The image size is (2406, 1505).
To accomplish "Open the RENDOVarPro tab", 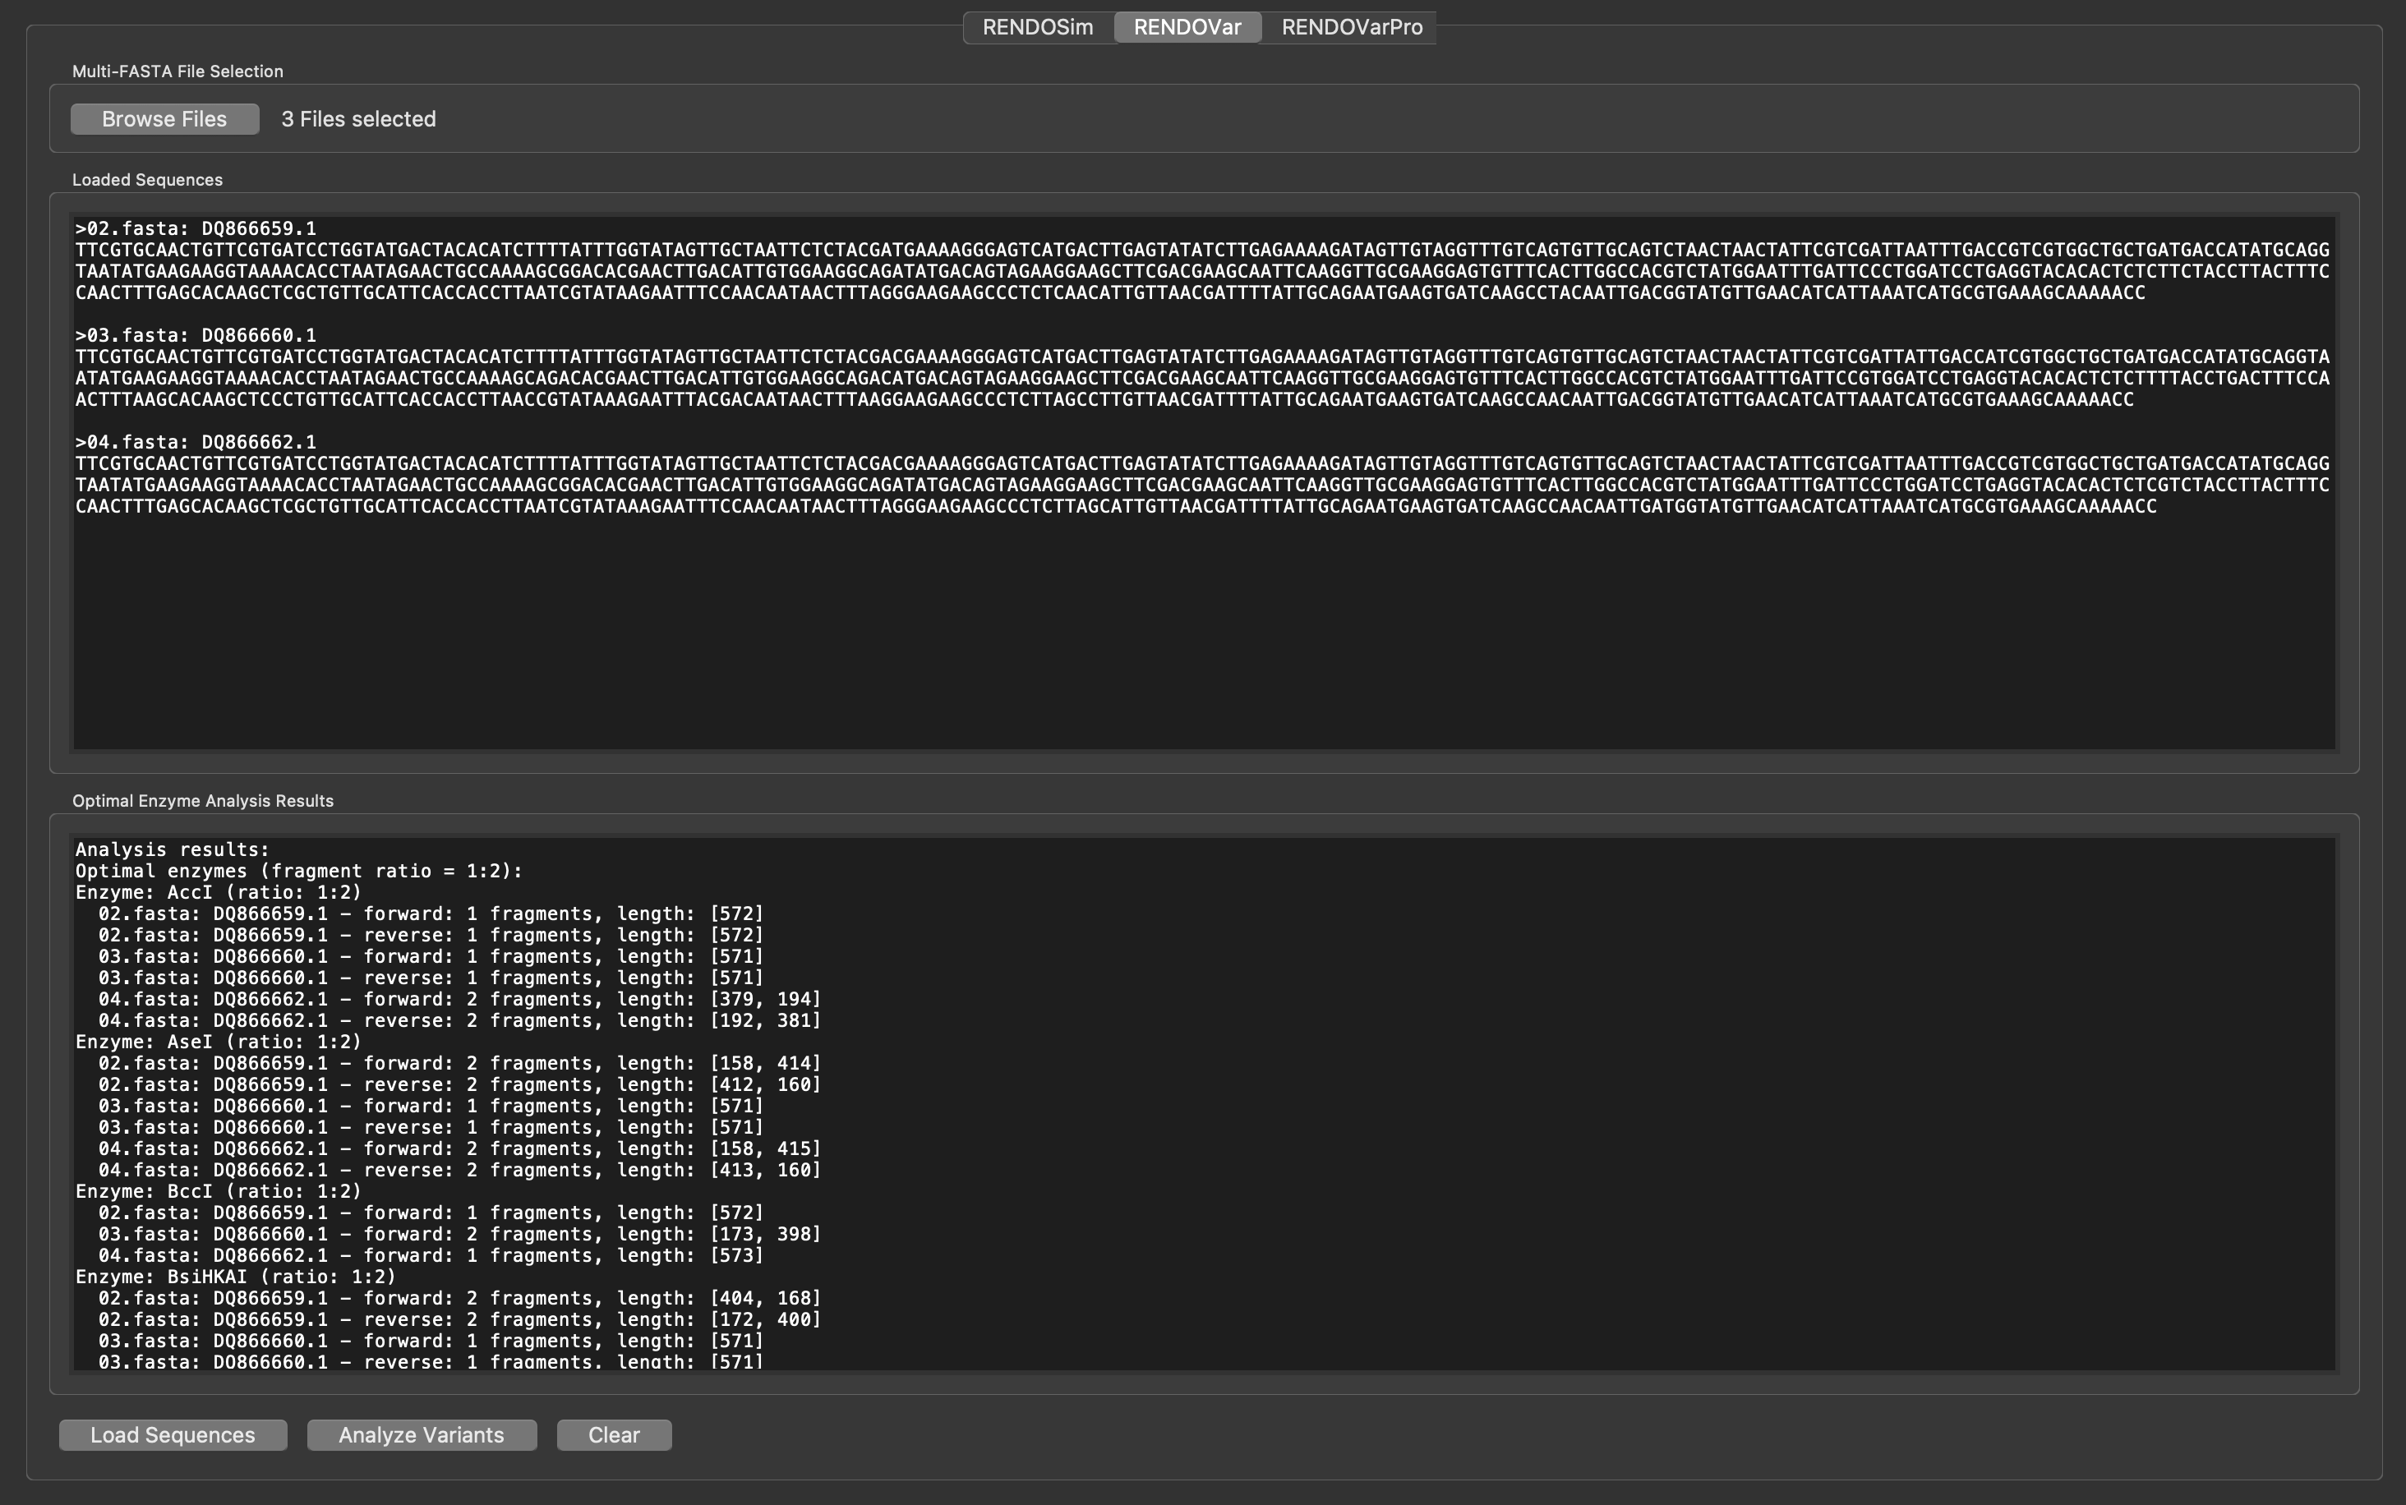I will (x=1351, y=27).
